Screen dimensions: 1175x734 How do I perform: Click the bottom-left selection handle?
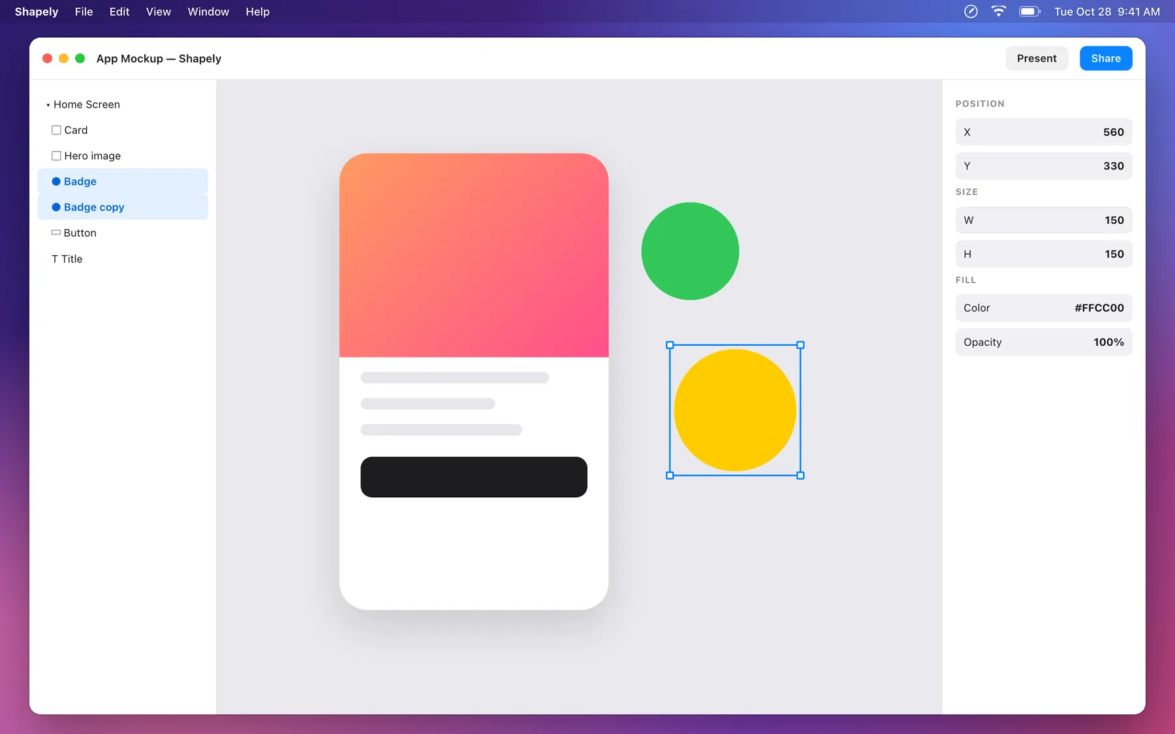tap(670, 476)
